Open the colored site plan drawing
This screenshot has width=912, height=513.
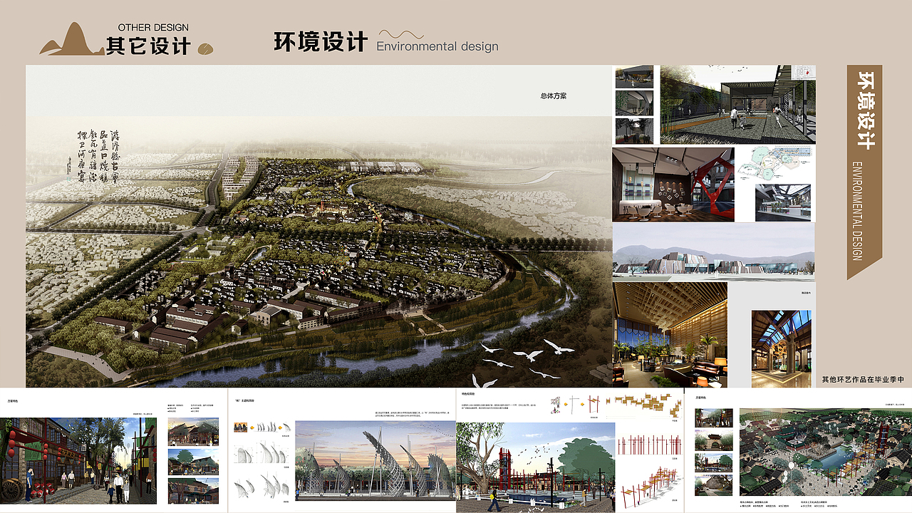tap(775, 162)
